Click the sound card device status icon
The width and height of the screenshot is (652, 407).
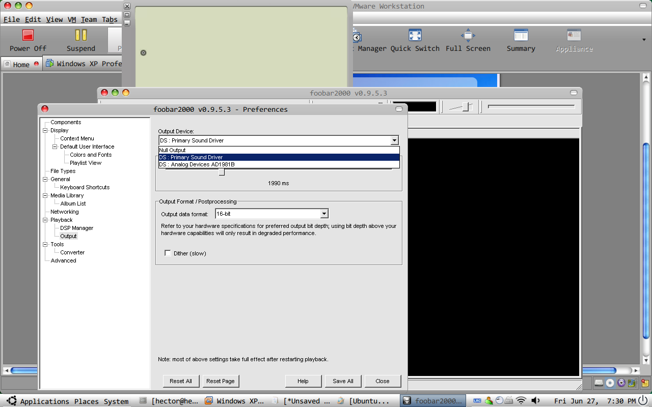coord(632,383)
